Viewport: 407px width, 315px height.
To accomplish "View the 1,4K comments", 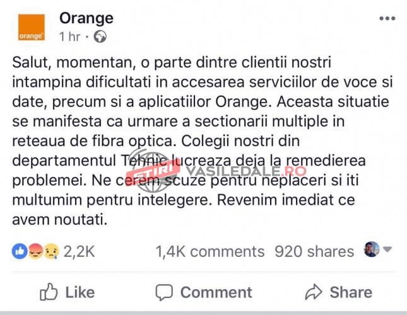I will pos(210,251).
